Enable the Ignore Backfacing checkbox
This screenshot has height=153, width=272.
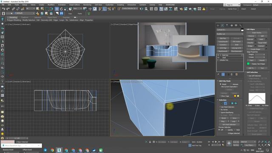coord(220,113)
